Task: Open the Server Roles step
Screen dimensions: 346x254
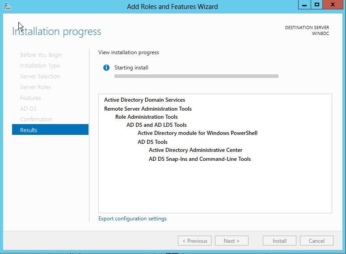Action: pyautogui.click(x=35, y=87)
